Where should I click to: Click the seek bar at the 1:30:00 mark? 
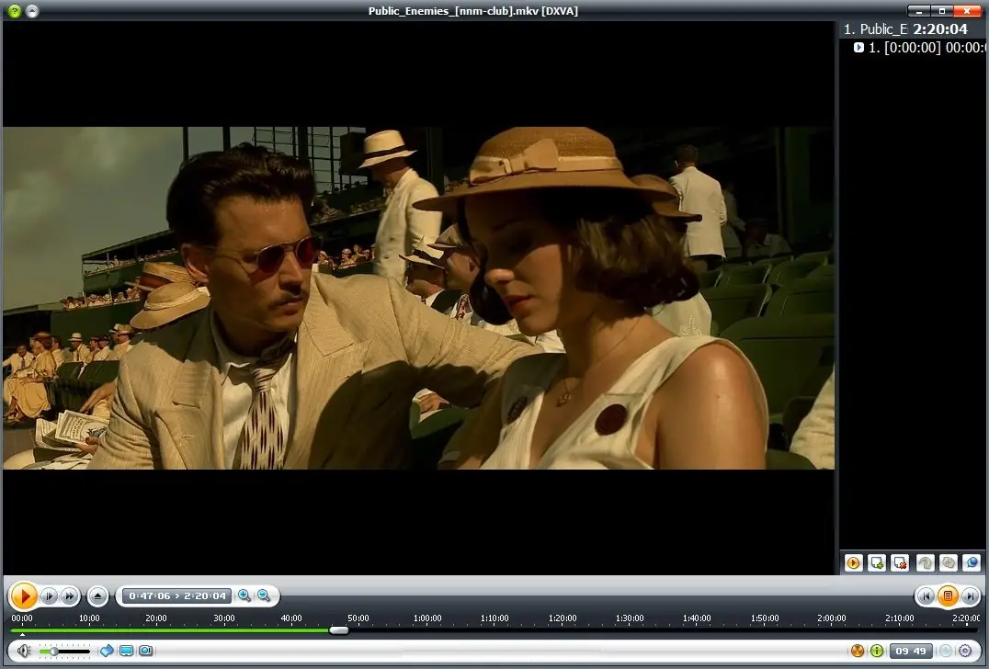[629, 629]
